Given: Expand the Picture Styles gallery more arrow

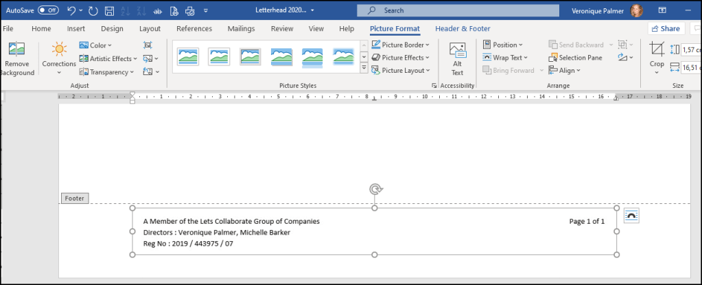Looking at the screenshot, I should (x=364, y=69).
